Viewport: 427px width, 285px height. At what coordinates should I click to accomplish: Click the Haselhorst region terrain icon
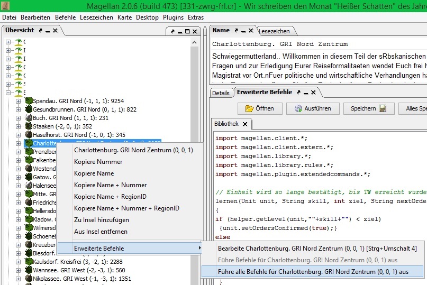(29, 135)
